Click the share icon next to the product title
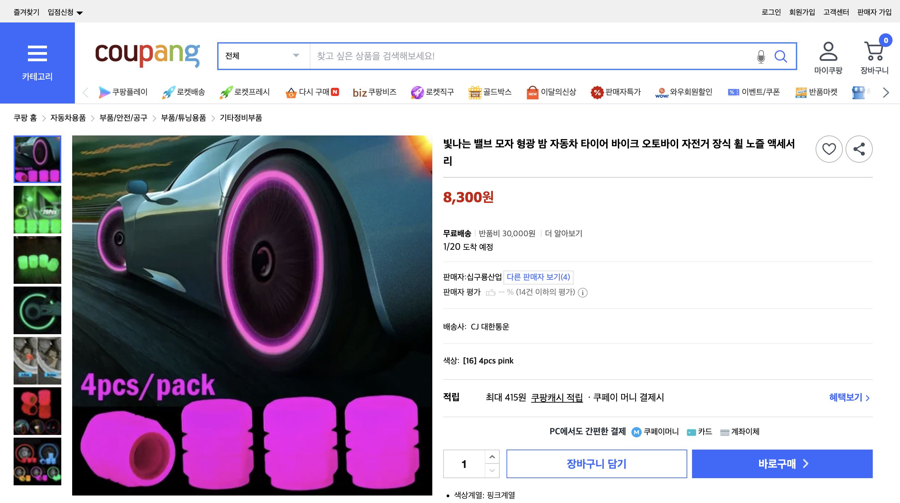Screen dimensions: 900x503 pos(859,149)
